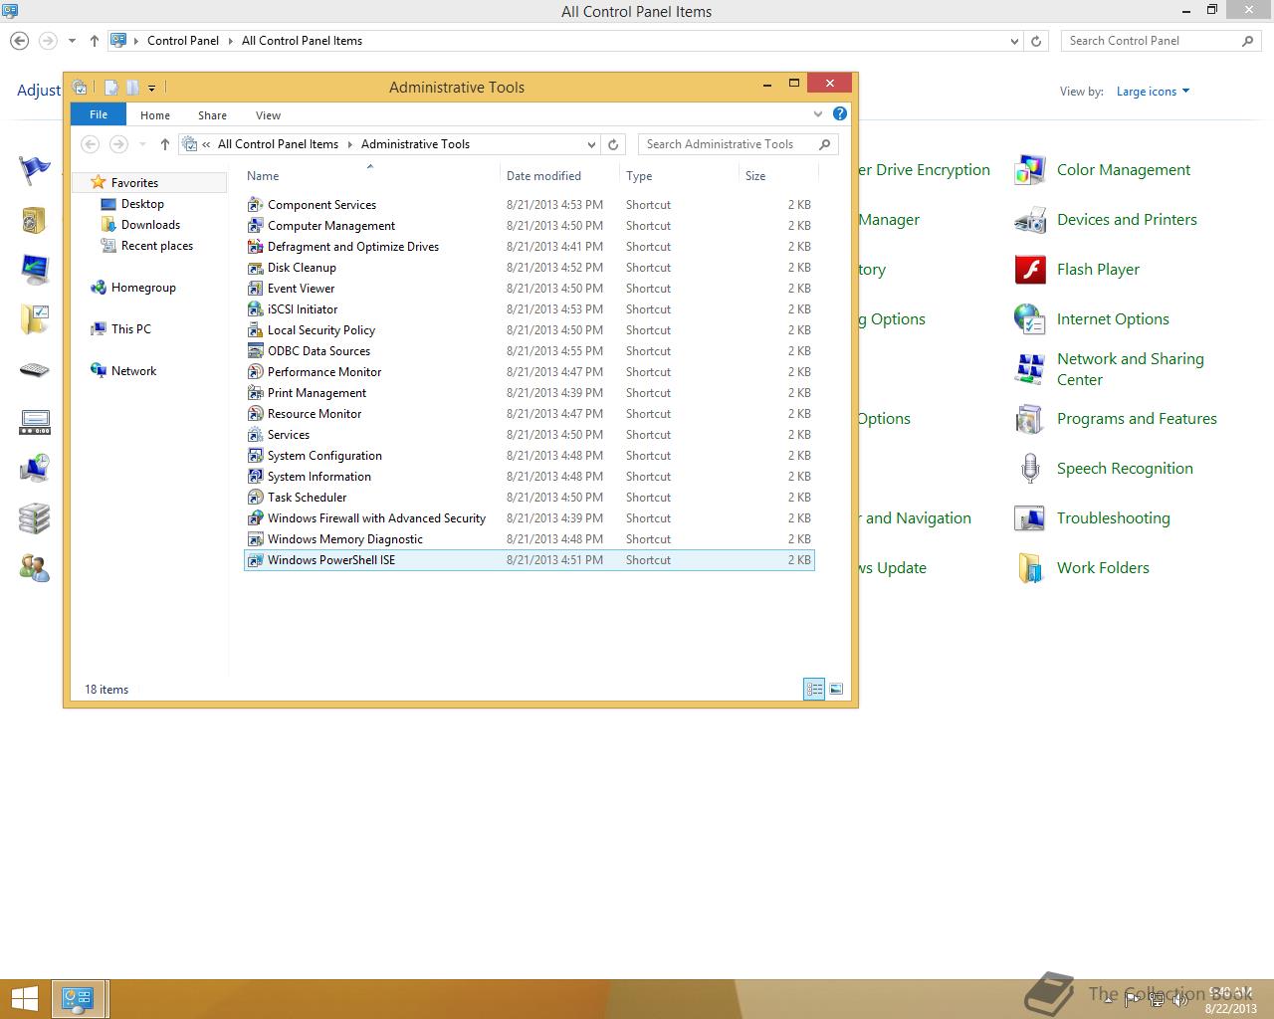The width and height of the screenshot is (1274, 1019).
Task: Select Recent places in sidebar
Action: point(156,246)
